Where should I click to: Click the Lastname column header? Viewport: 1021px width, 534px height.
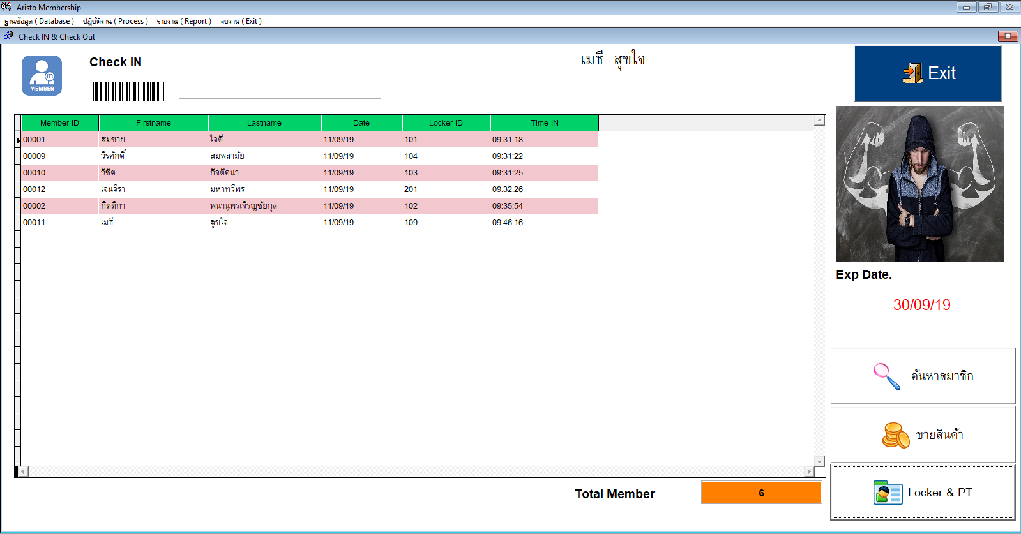point(264,123)
